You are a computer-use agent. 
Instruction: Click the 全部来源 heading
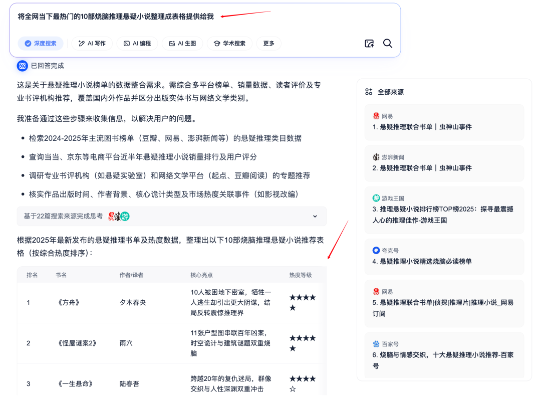(390, 92)
